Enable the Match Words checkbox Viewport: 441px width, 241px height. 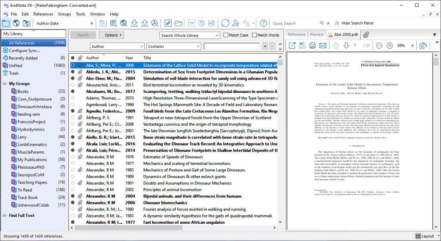click(x=255, y=35)
